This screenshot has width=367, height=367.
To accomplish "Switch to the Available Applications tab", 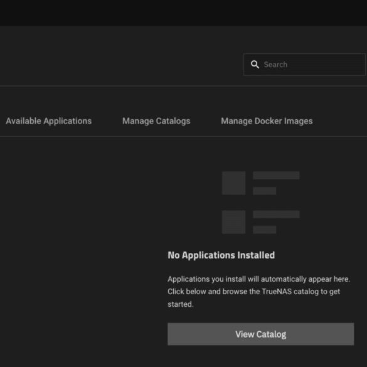I will click(49, 121).
